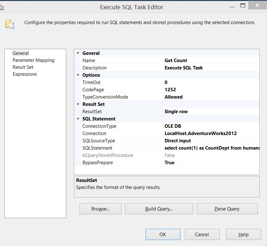Viewport: 267px width, 246px height.
Task: Select the TimeOut property label
Action: point(91,82)
